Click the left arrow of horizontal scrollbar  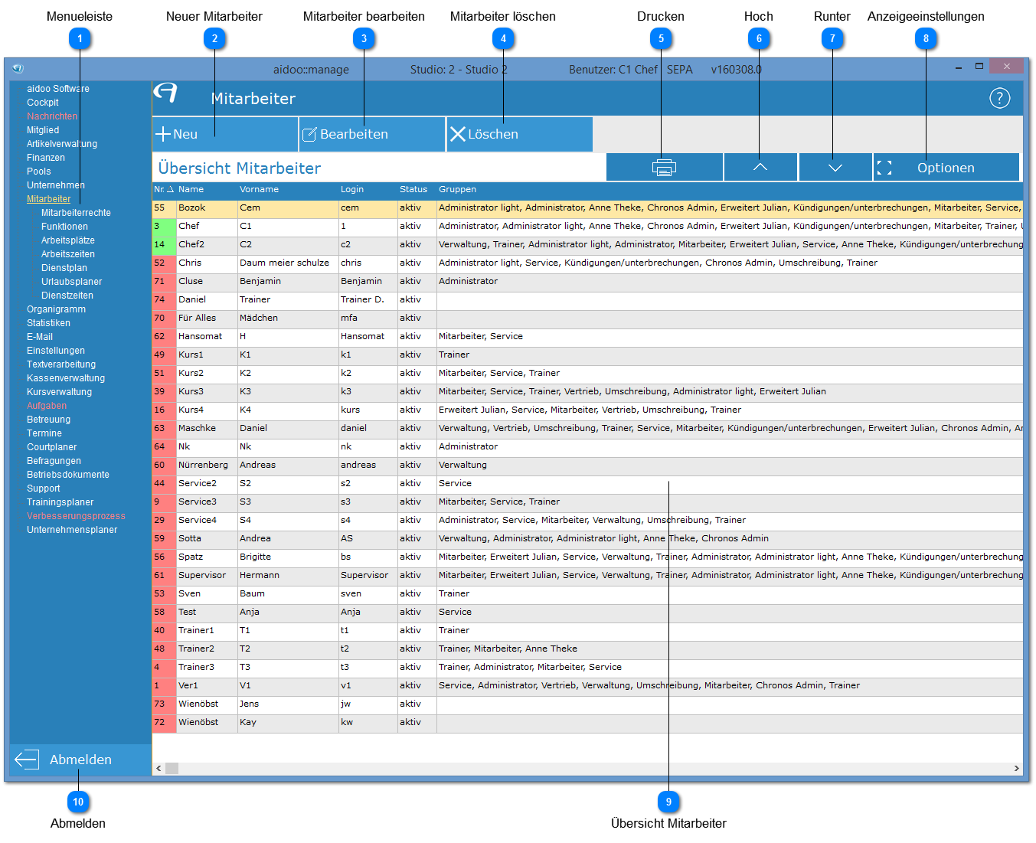click(159, 768)
